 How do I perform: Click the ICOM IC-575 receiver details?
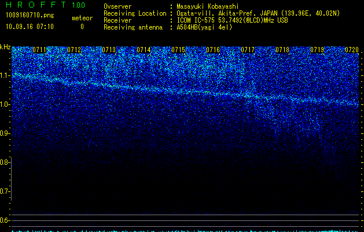[x=233, y=20]
